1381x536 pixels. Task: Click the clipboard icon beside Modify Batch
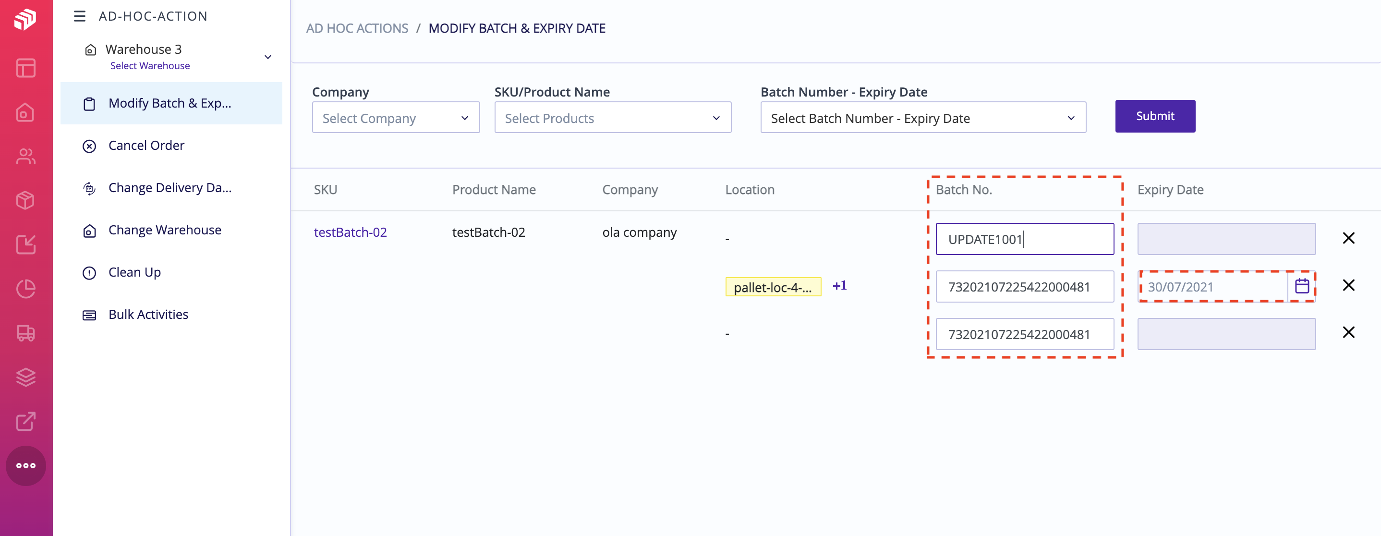tap(89, 103)
